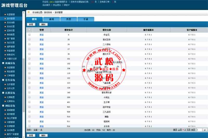
Task: Check the box for module 140 赛车俱乐部
Action: [29, 92]
